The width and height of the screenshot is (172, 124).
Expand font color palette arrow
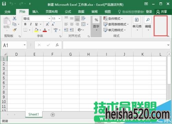click(x=49, y=30)
